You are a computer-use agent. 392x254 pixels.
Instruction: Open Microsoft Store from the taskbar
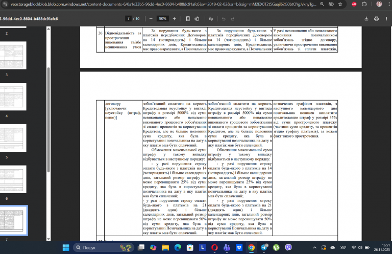190,247
